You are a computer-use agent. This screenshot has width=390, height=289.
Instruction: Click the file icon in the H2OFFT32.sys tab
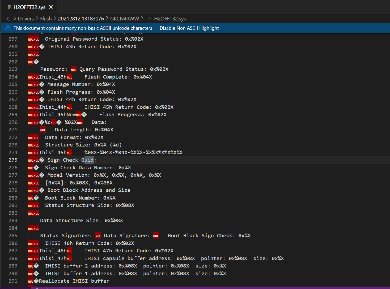click(x=9, y=7)
